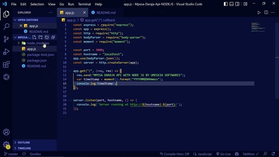Click master branch in status bar
The height and width of the screenshot is (157, 279).
coord(11,154)
